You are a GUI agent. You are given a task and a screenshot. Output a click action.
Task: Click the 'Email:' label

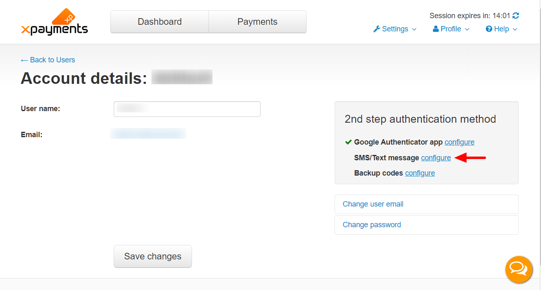31,135
